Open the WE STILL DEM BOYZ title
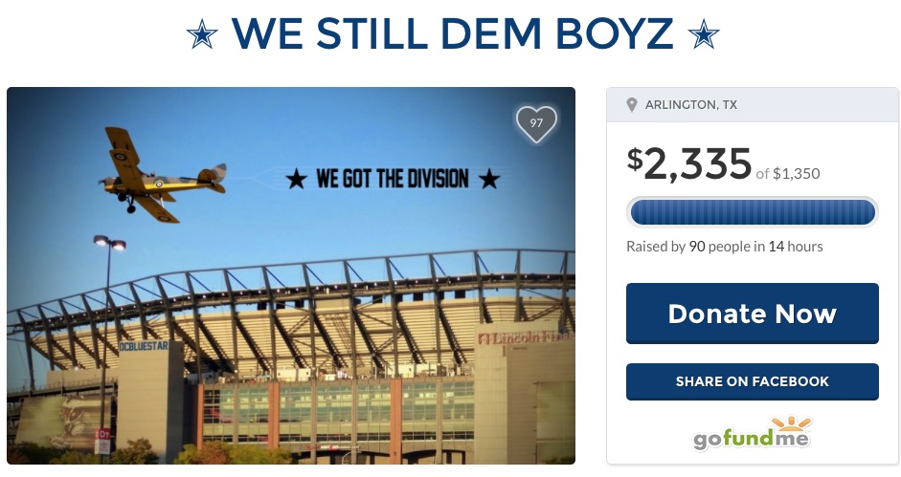The width and height of the screenshot is (901, 477). (x=452, y=35)
